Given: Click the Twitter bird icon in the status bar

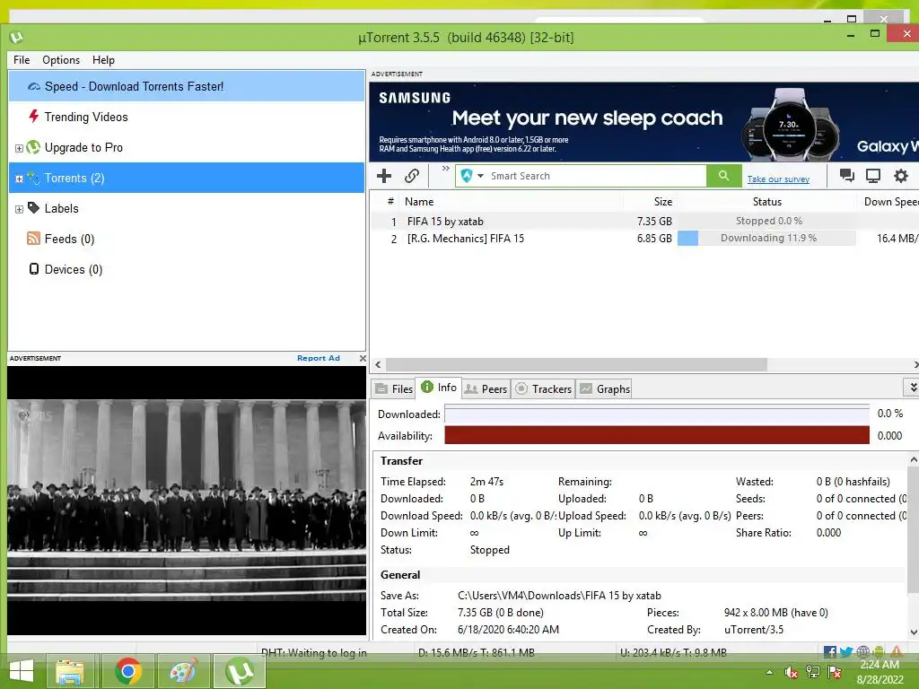Looking at the screenshot, I should click(845, 652).
